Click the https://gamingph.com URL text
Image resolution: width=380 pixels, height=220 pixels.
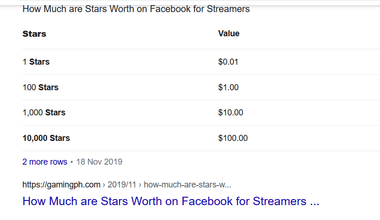click(62, 185)
